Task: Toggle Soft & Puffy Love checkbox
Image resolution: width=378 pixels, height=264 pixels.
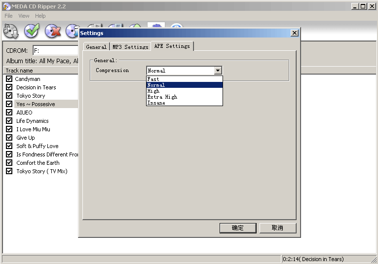Action: pyautogui.click(x=9, y=146)
